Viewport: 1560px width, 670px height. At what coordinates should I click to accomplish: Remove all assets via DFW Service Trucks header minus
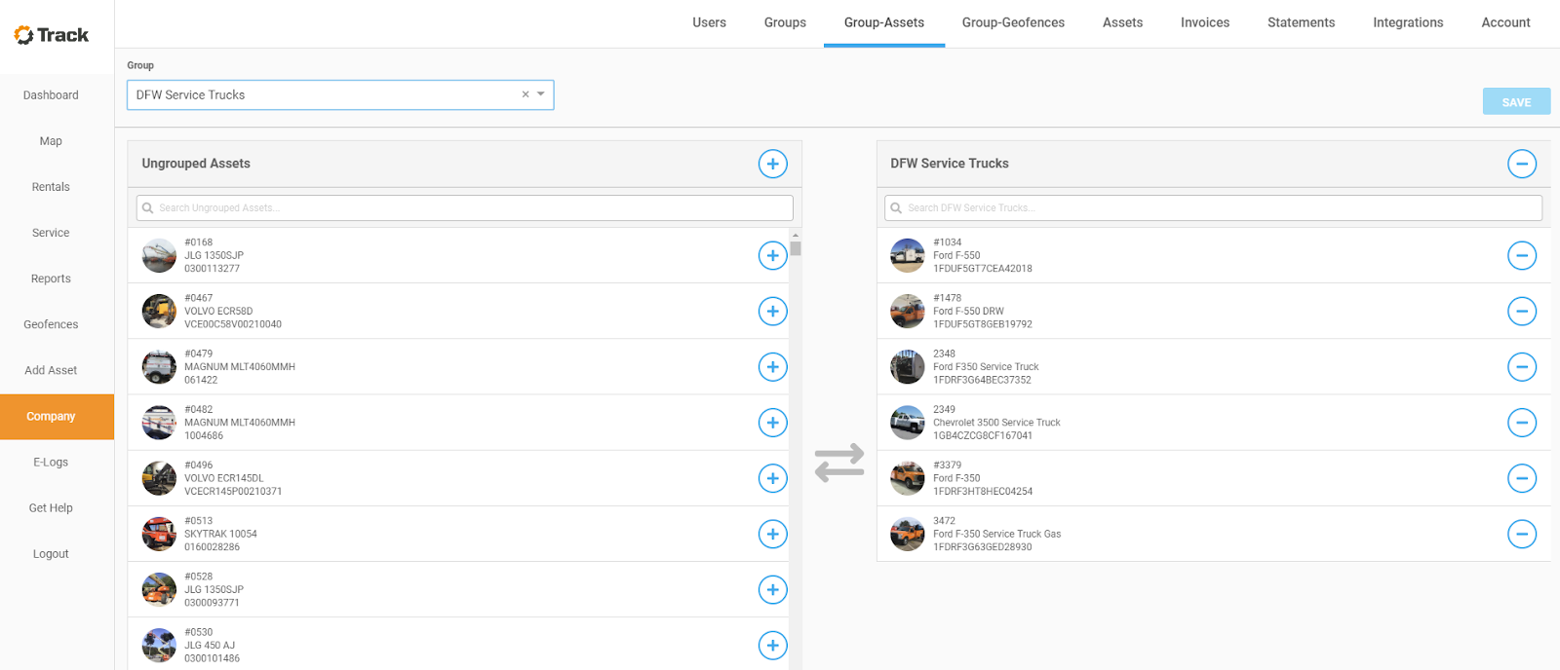1521,164
